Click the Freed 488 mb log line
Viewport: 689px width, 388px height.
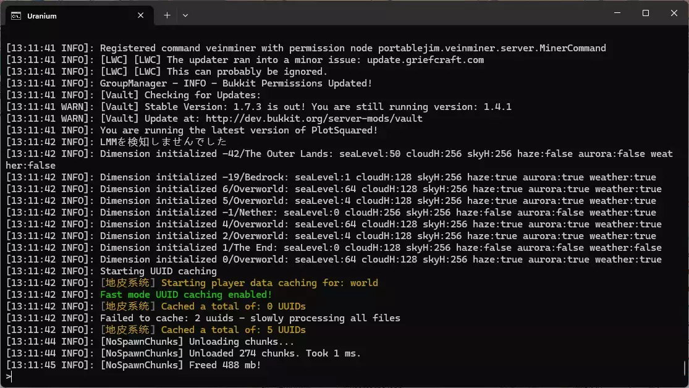click(x=133, y=365)
